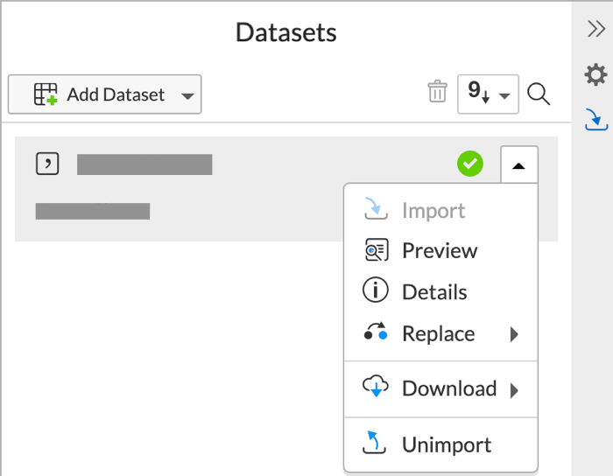Open Details from the dataset menu
613x476 pixels.
click(x=440, y=291)
